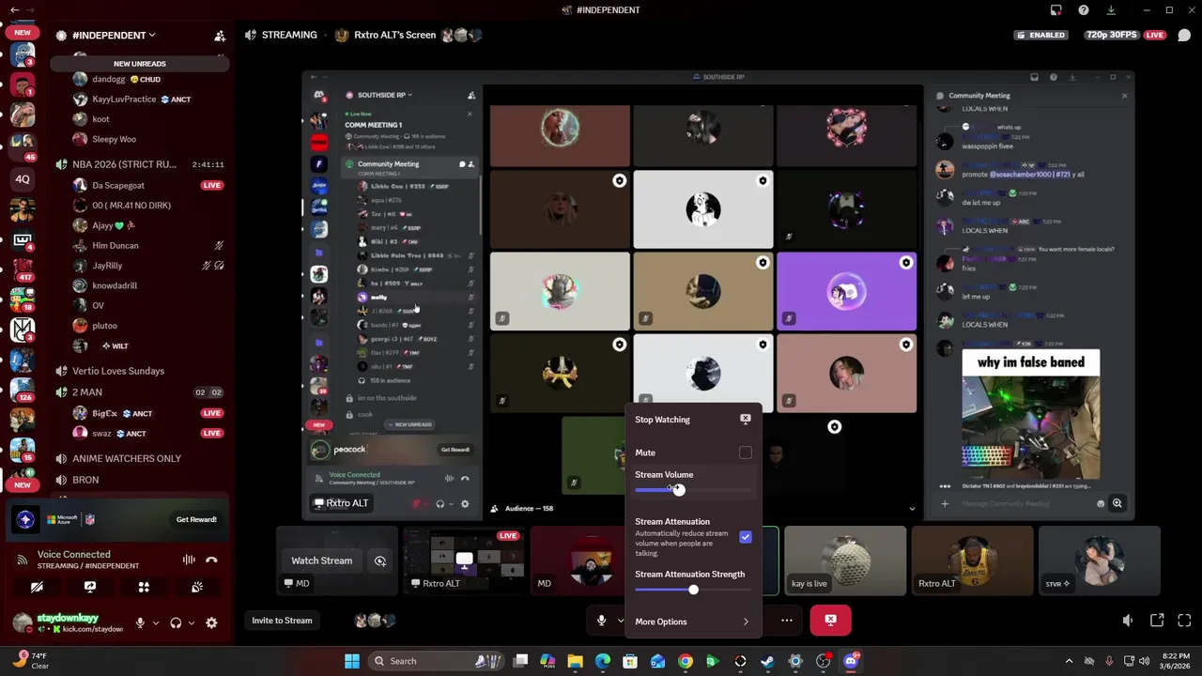Open File Explorer from the taskbar

tap(575, 661)
